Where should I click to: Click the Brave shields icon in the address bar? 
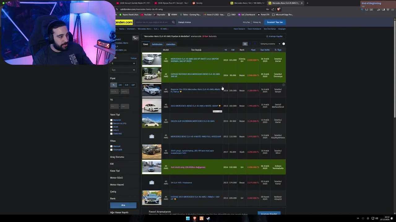pyautogui.click(x=278, y=9)
